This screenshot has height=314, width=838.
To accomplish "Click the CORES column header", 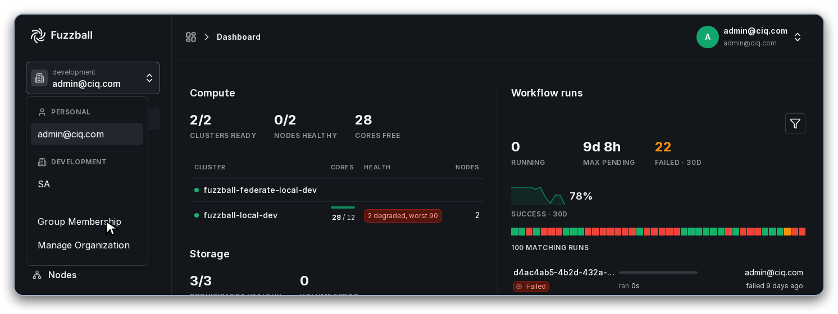I will tap(342, 167).
